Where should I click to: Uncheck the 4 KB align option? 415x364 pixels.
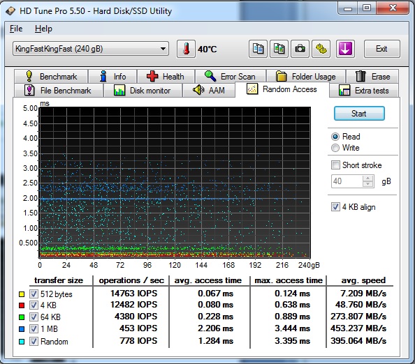point(335,207)
